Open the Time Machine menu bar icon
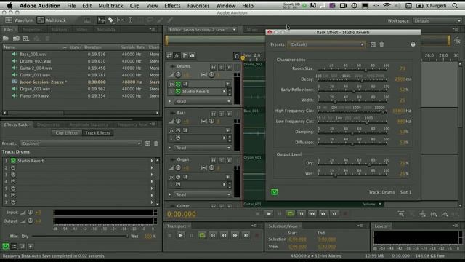The image size is (465, 262). pos(354,6)
